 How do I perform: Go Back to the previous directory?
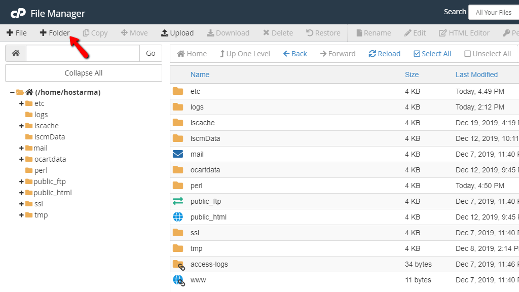[x=294, y=53]
